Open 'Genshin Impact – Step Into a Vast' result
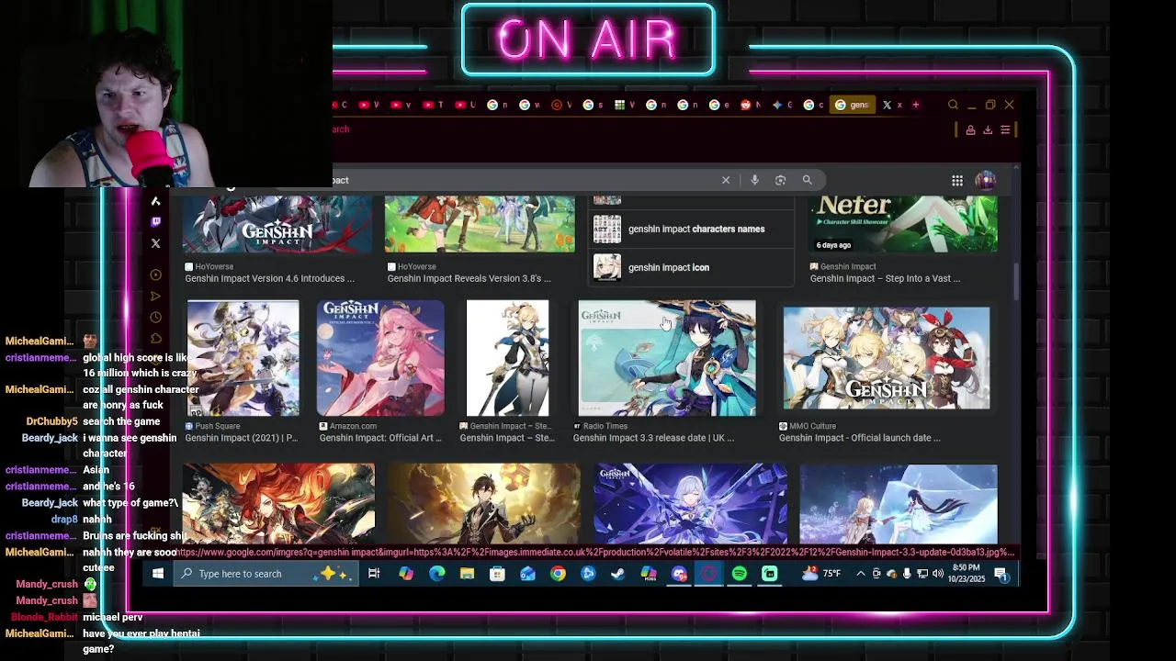 885,278
